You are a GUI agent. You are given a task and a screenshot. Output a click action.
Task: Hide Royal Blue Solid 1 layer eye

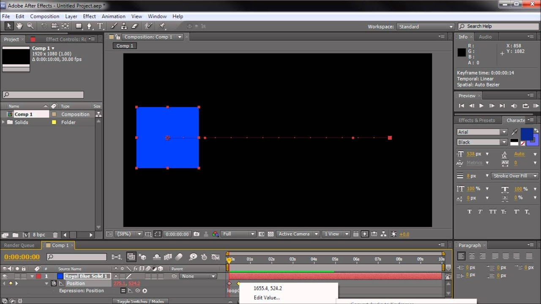5,276
